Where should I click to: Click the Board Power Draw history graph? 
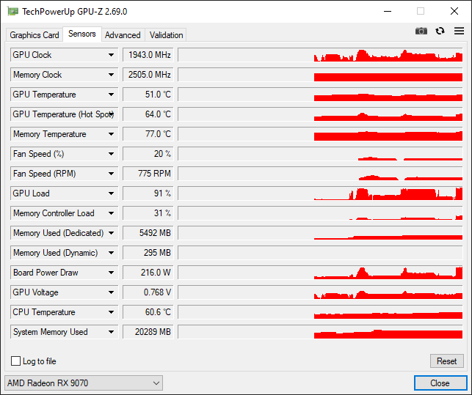320,273
